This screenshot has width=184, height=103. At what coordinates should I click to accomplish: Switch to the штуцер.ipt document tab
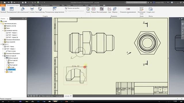click(59, 96)
